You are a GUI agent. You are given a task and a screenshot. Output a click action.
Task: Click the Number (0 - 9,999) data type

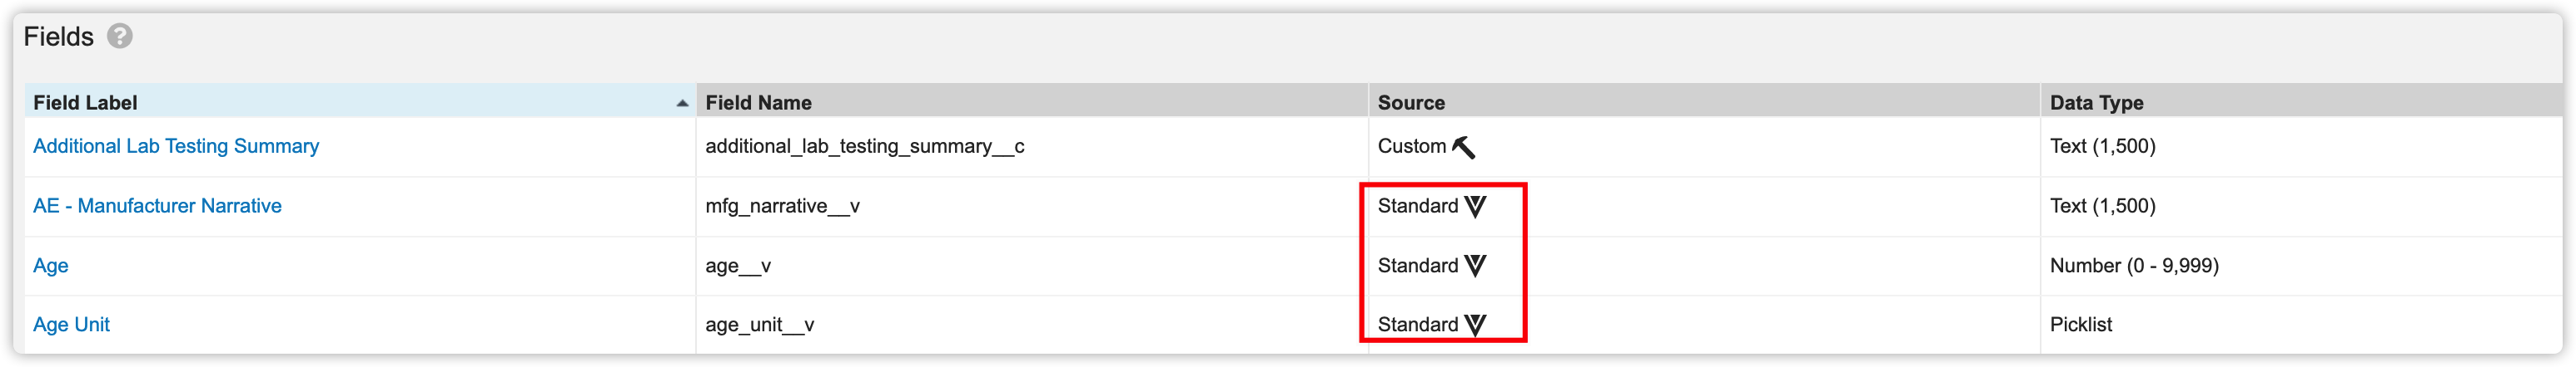coord(2134,267)
